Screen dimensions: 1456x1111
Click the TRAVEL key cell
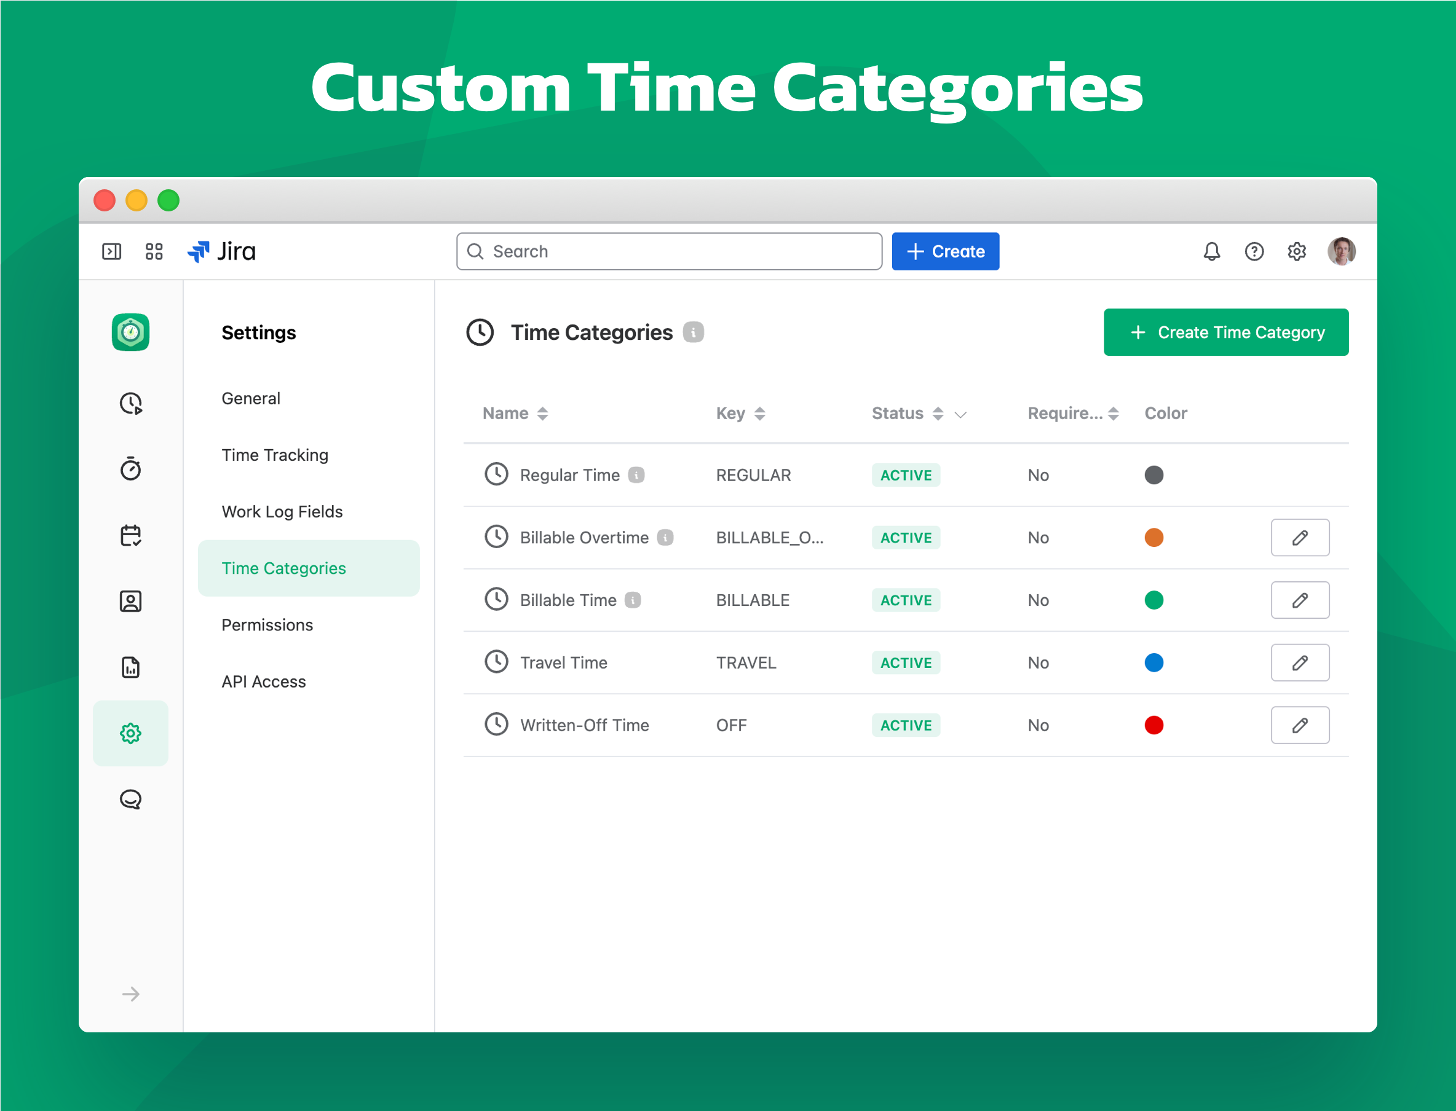(746, 662)
